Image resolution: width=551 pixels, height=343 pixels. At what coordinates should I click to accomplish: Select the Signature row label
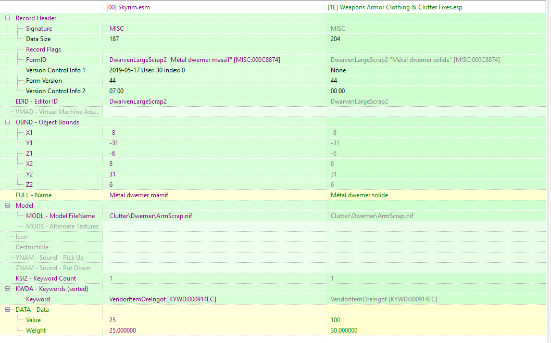[x=39, y=29]
